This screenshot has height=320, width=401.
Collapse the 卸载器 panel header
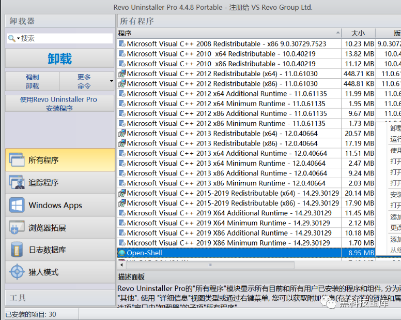click(59, 21)
